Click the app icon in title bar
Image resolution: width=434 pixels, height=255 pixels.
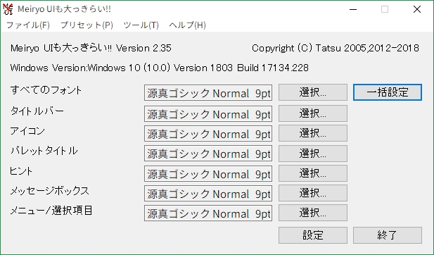point(8,9)
